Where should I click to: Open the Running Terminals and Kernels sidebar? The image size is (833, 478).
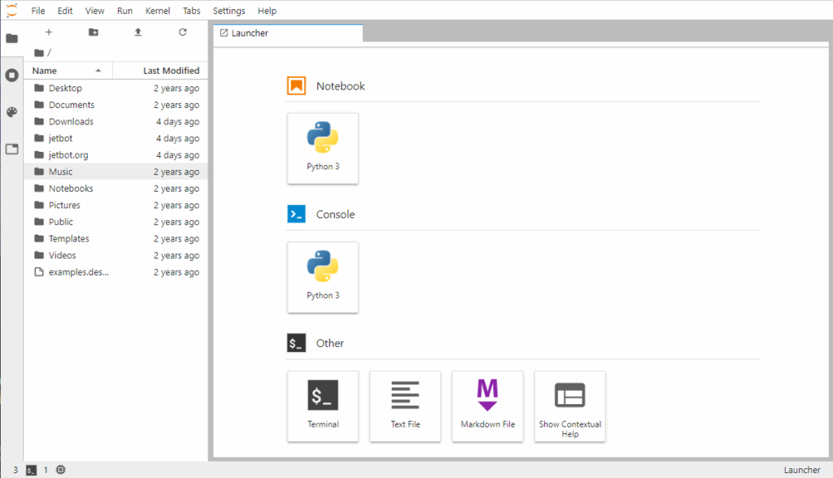(11, 75)
